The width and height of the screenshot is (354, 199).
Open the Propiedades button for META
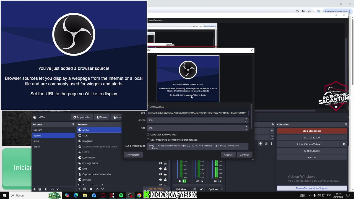(82, 117)
